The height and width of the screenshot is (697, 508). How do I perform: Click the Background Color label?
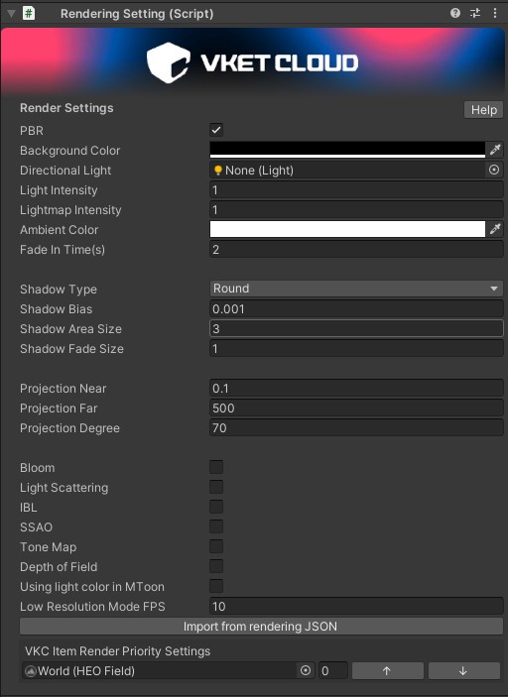click(69, 151)
